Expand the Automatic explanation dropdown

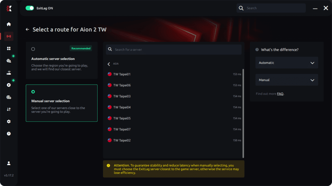[x=287, y=63]
